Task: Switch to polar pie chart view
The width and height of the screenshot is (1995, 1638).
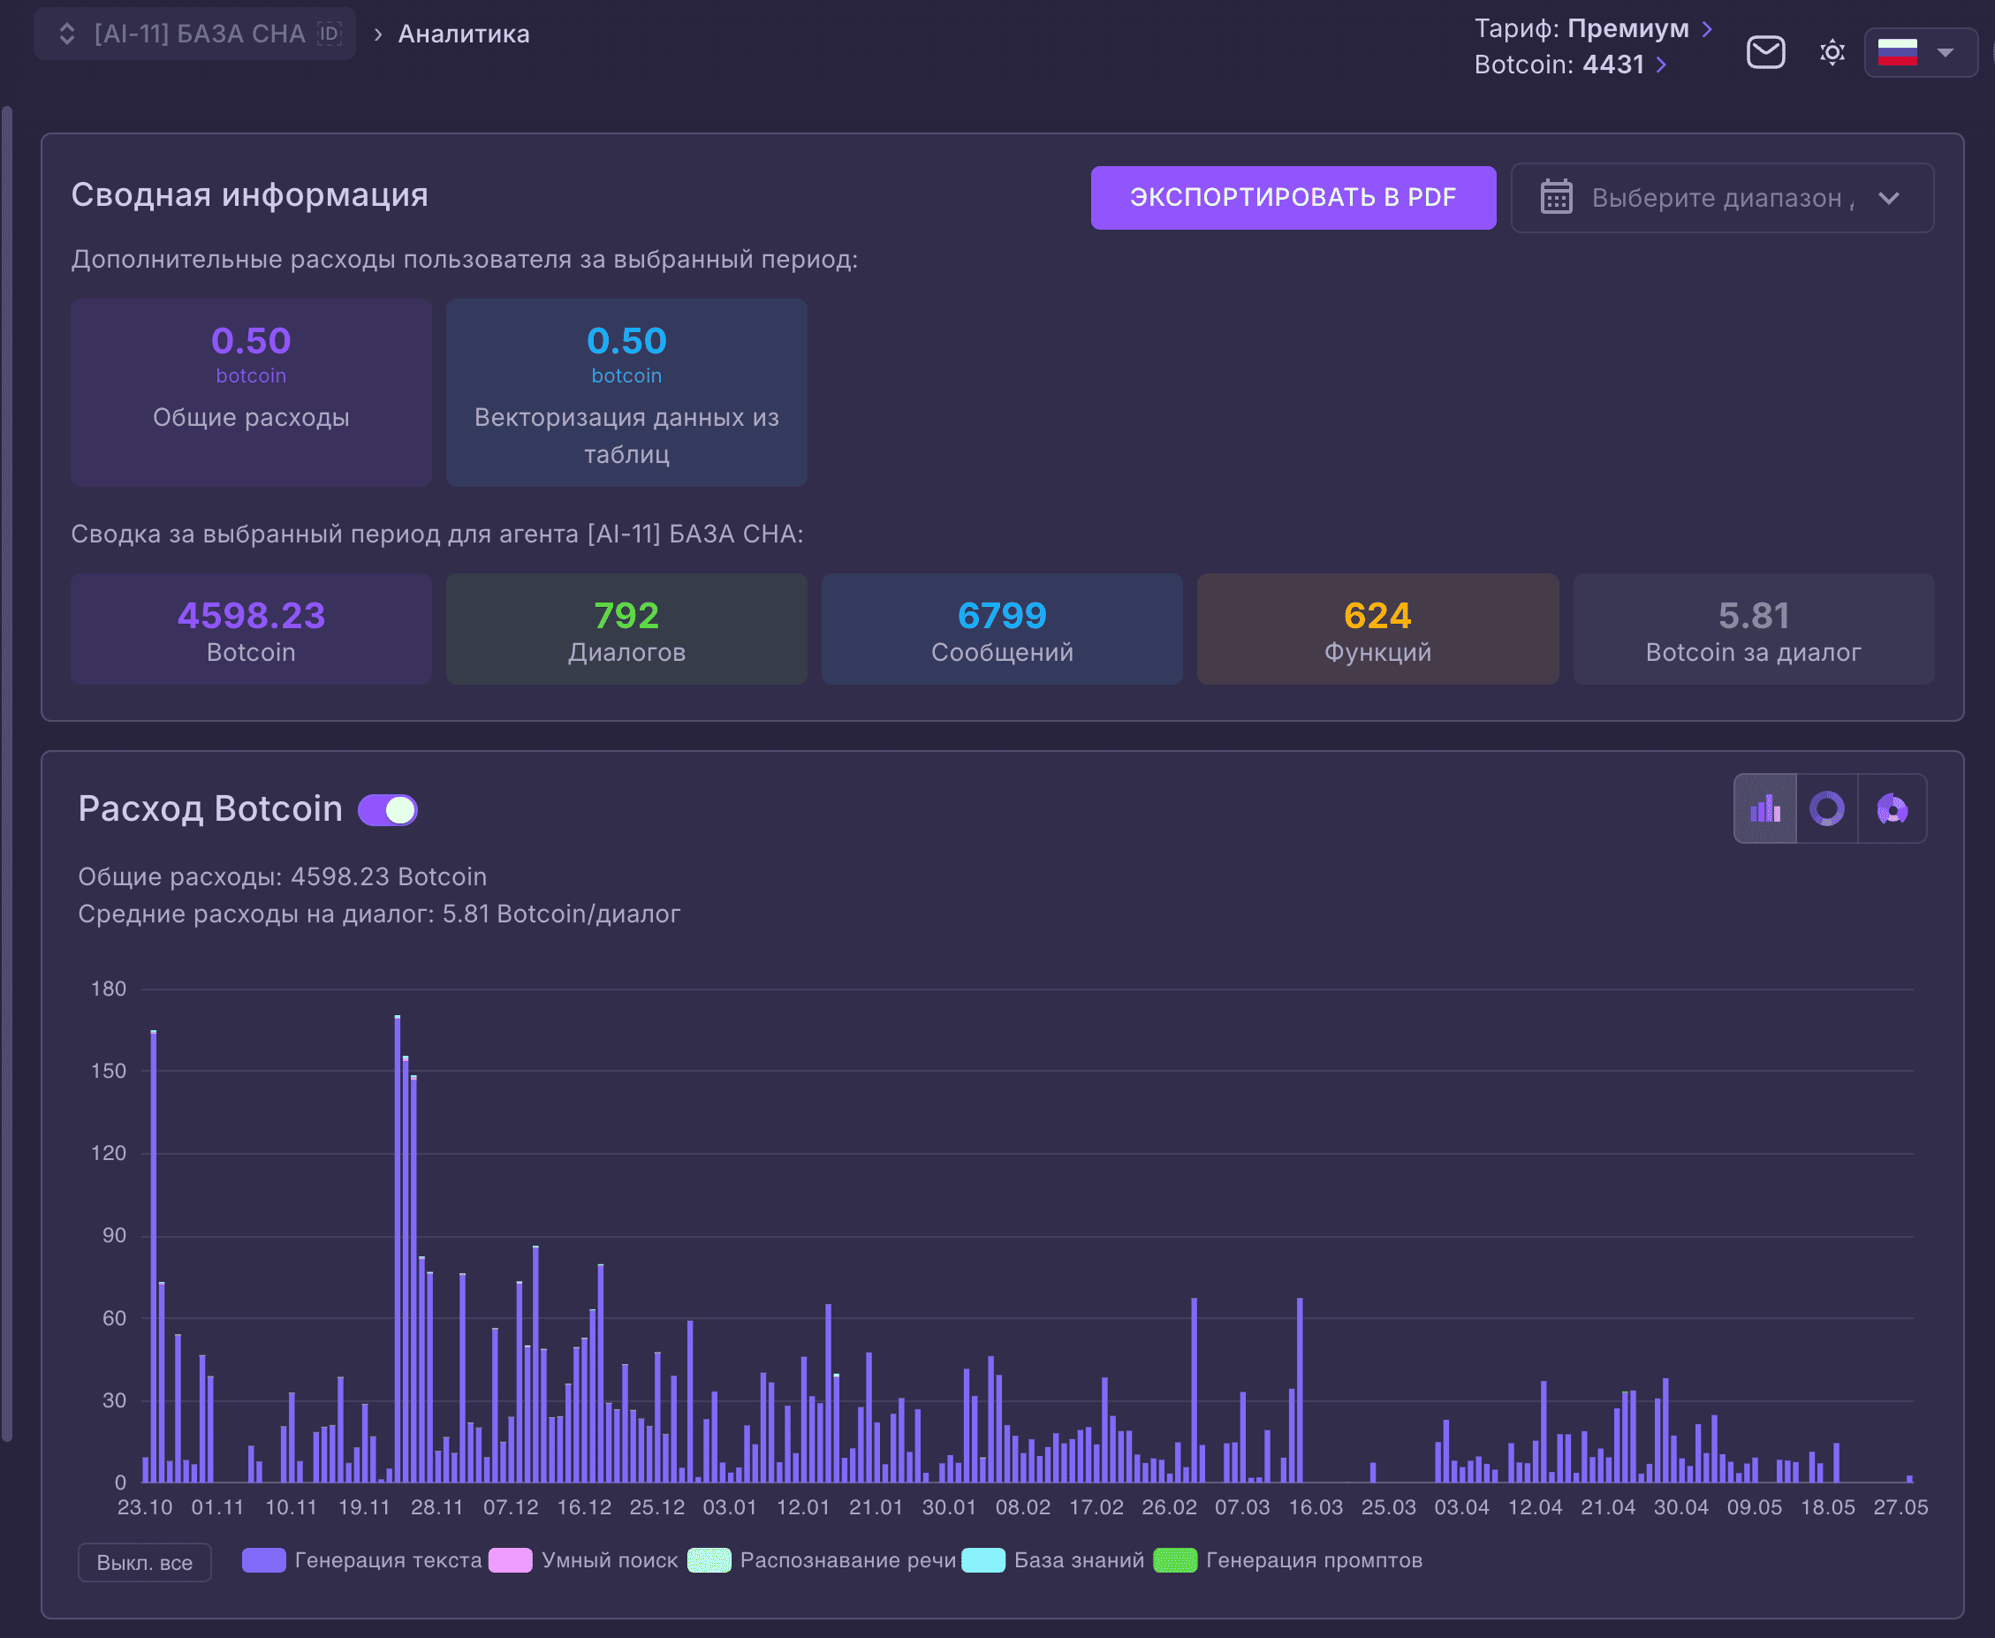Action: (1893, 808)
